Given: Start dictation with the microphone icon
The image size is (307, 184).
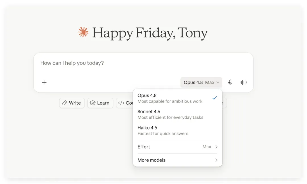Looking at the screenshot, I should pyautogui.click(x=230, y=82).
